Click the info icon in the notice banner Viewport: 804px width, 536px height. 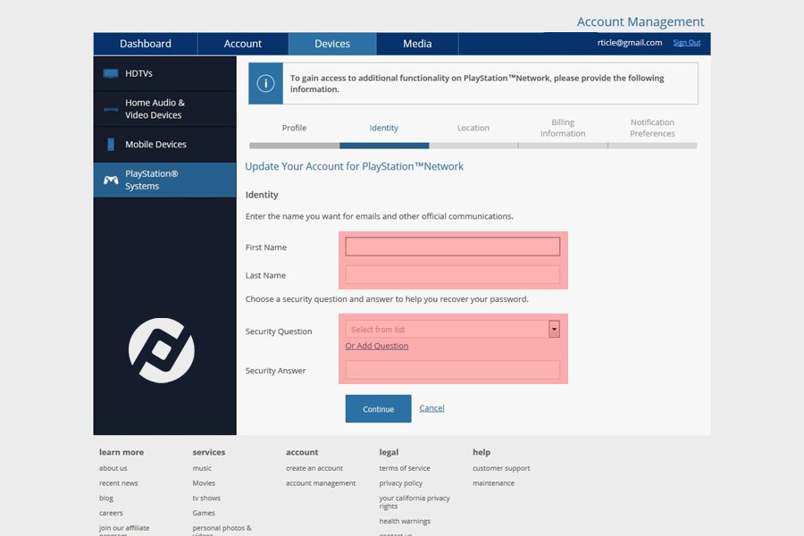pyautogui.click(x=265, y=84)
